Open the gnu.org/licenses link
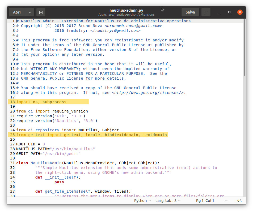This screenshot has height=212, width=253. (148, 93)
